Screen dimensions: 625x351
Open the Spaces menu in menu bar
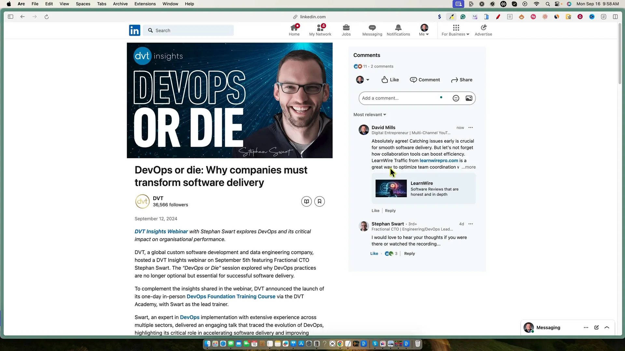[x=83, y=4]
